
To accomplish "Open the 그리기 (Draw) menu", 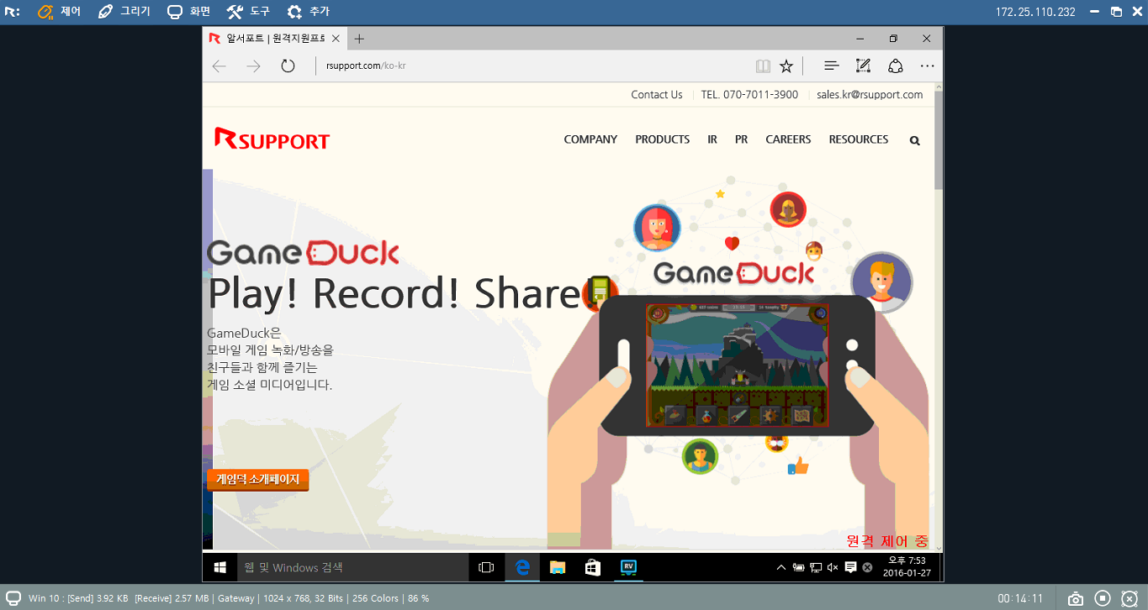I will pyautogui.click(x=124, y=12).
